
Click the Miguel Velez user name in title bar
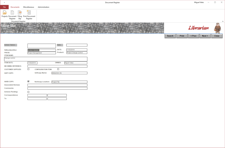click(x=199, y=2)
